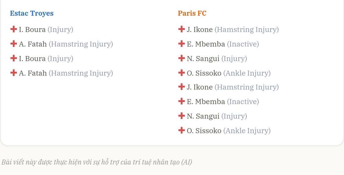The height and width of the screenshot is (175, 344).
Task: Click the second A. Fatah player name
Action: tap(33, 73)
